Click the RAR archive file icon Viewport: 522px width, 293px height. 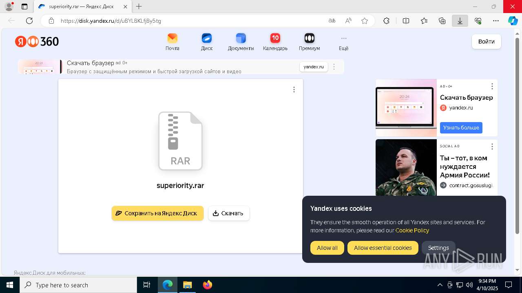180,141
